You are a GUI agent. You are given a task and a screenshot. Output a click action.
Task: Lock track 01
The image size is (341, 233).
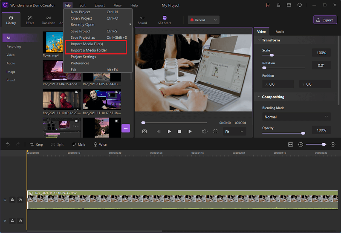coord(12,221)
